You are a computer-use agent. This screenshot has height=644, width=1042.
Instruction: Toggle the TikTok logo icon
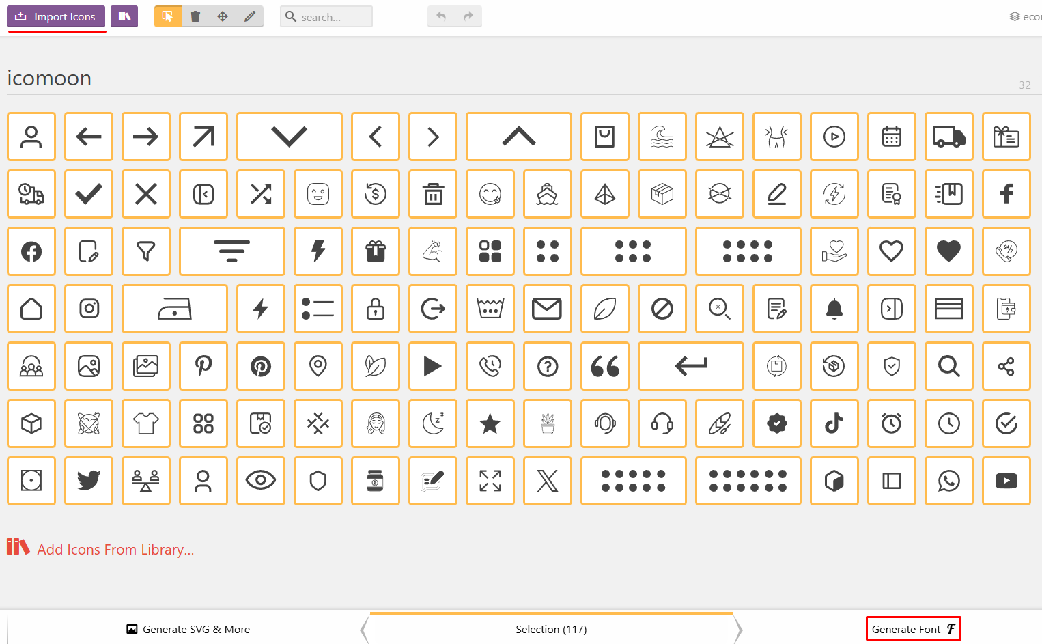[x=834, y=423]
